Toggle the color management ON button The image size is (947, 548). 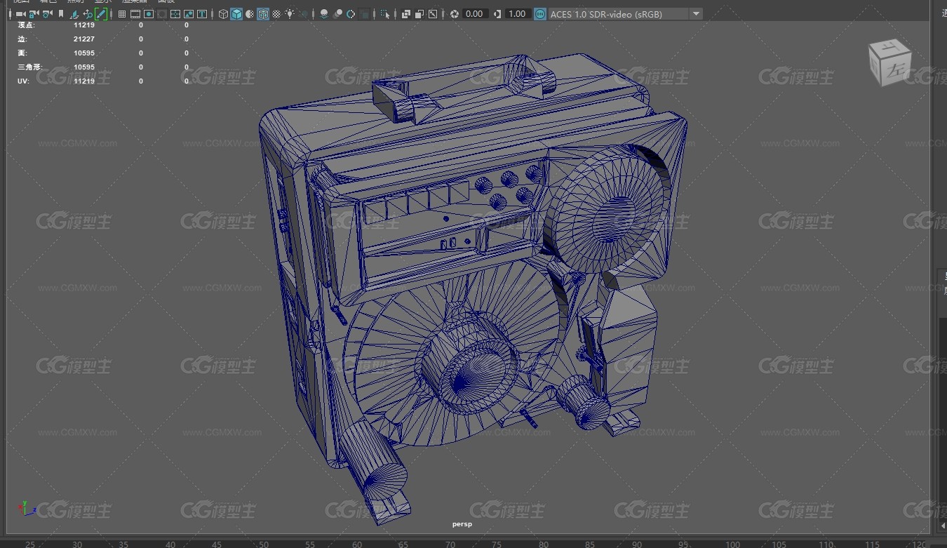[x=539, y=13]
